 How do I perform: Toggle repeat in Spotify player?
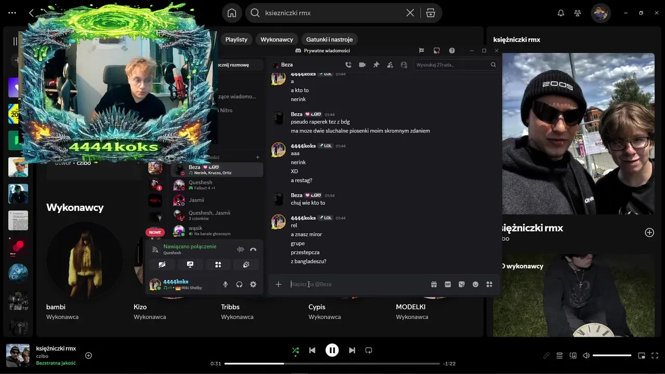click(x=369, y=351)
